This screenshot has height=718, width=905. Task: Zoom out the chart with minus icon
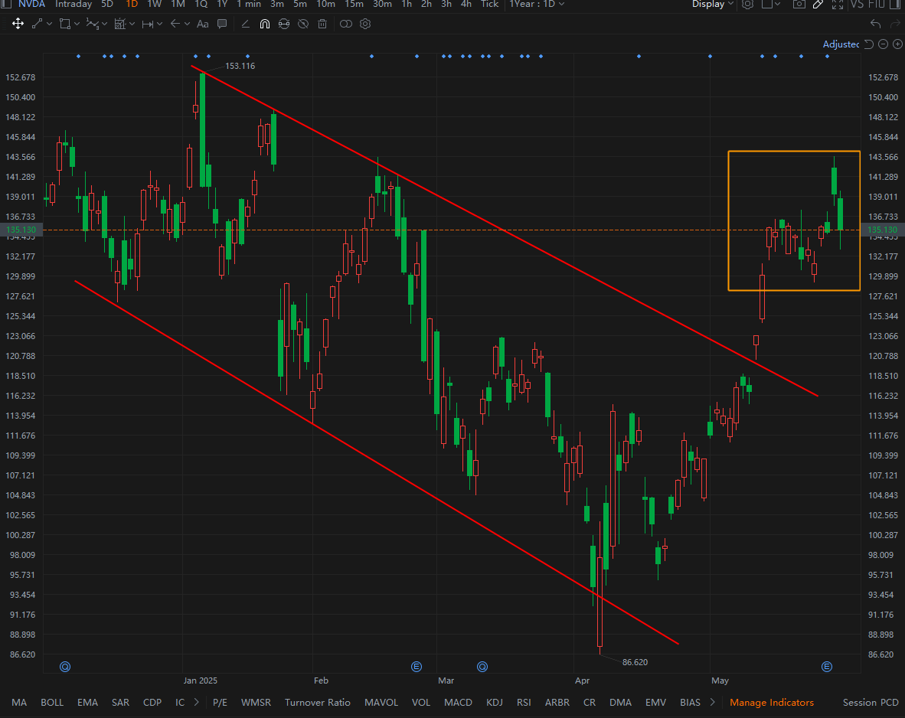[x=883, y=44]
